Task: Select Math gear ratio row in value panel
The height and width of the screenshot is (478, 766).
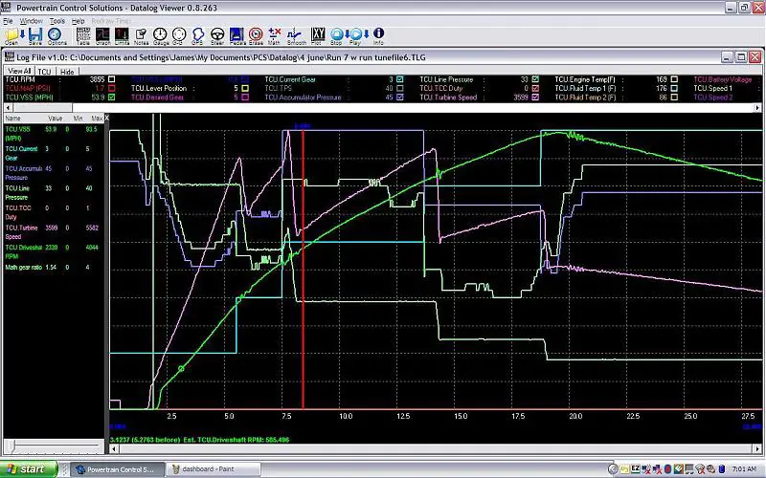Action: tap(54, 268)
